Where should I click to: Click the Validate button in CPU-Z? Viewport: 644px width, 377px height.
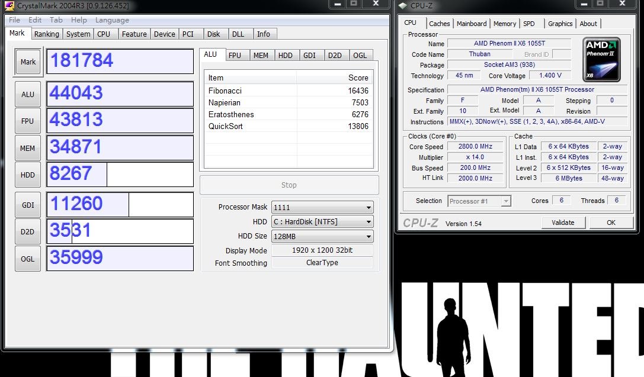pos(563,223)
